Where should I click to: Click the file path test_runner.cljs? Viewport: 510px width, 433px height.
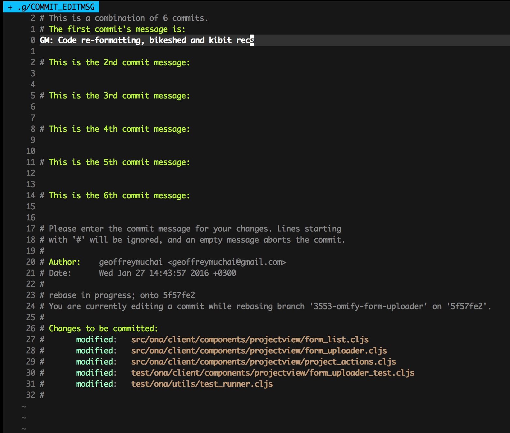coord(202,384)
